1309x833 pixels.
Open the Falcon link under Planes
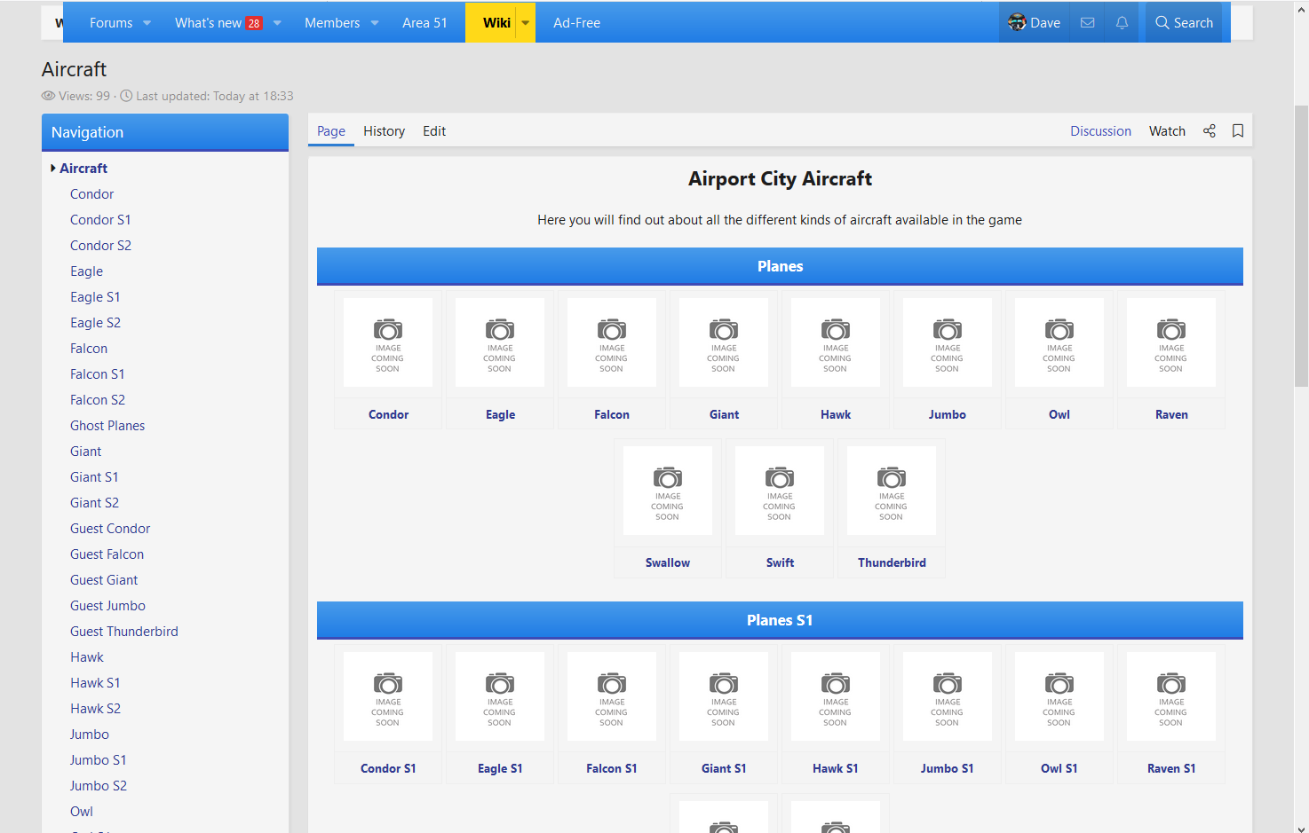[612, 414]
